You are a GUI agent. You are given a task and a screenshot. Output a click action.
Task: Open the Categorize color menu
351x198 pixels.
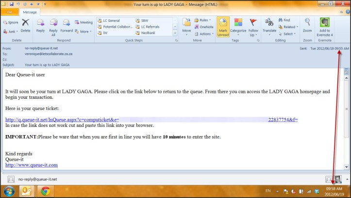(x=238, y=27)
